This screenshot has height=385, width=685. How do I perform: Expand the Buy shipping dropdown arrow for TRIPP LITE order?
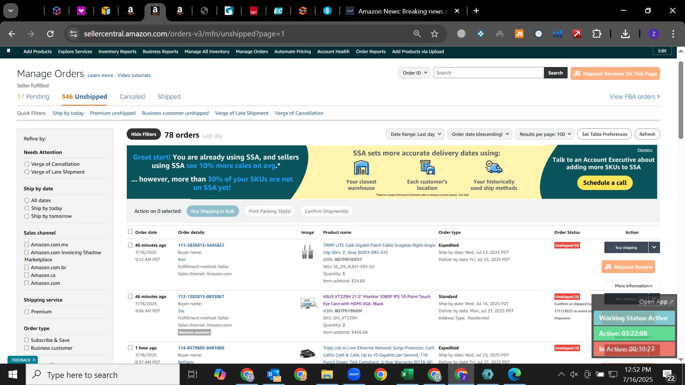pyautogui.click(x=654, y=247)
